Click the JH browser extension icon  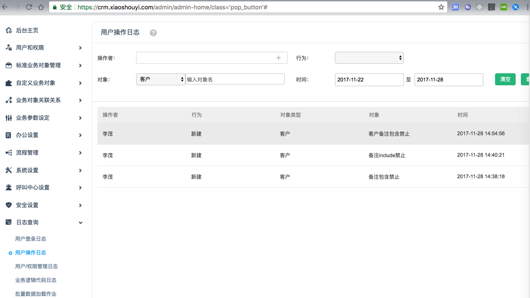[455, 7]
